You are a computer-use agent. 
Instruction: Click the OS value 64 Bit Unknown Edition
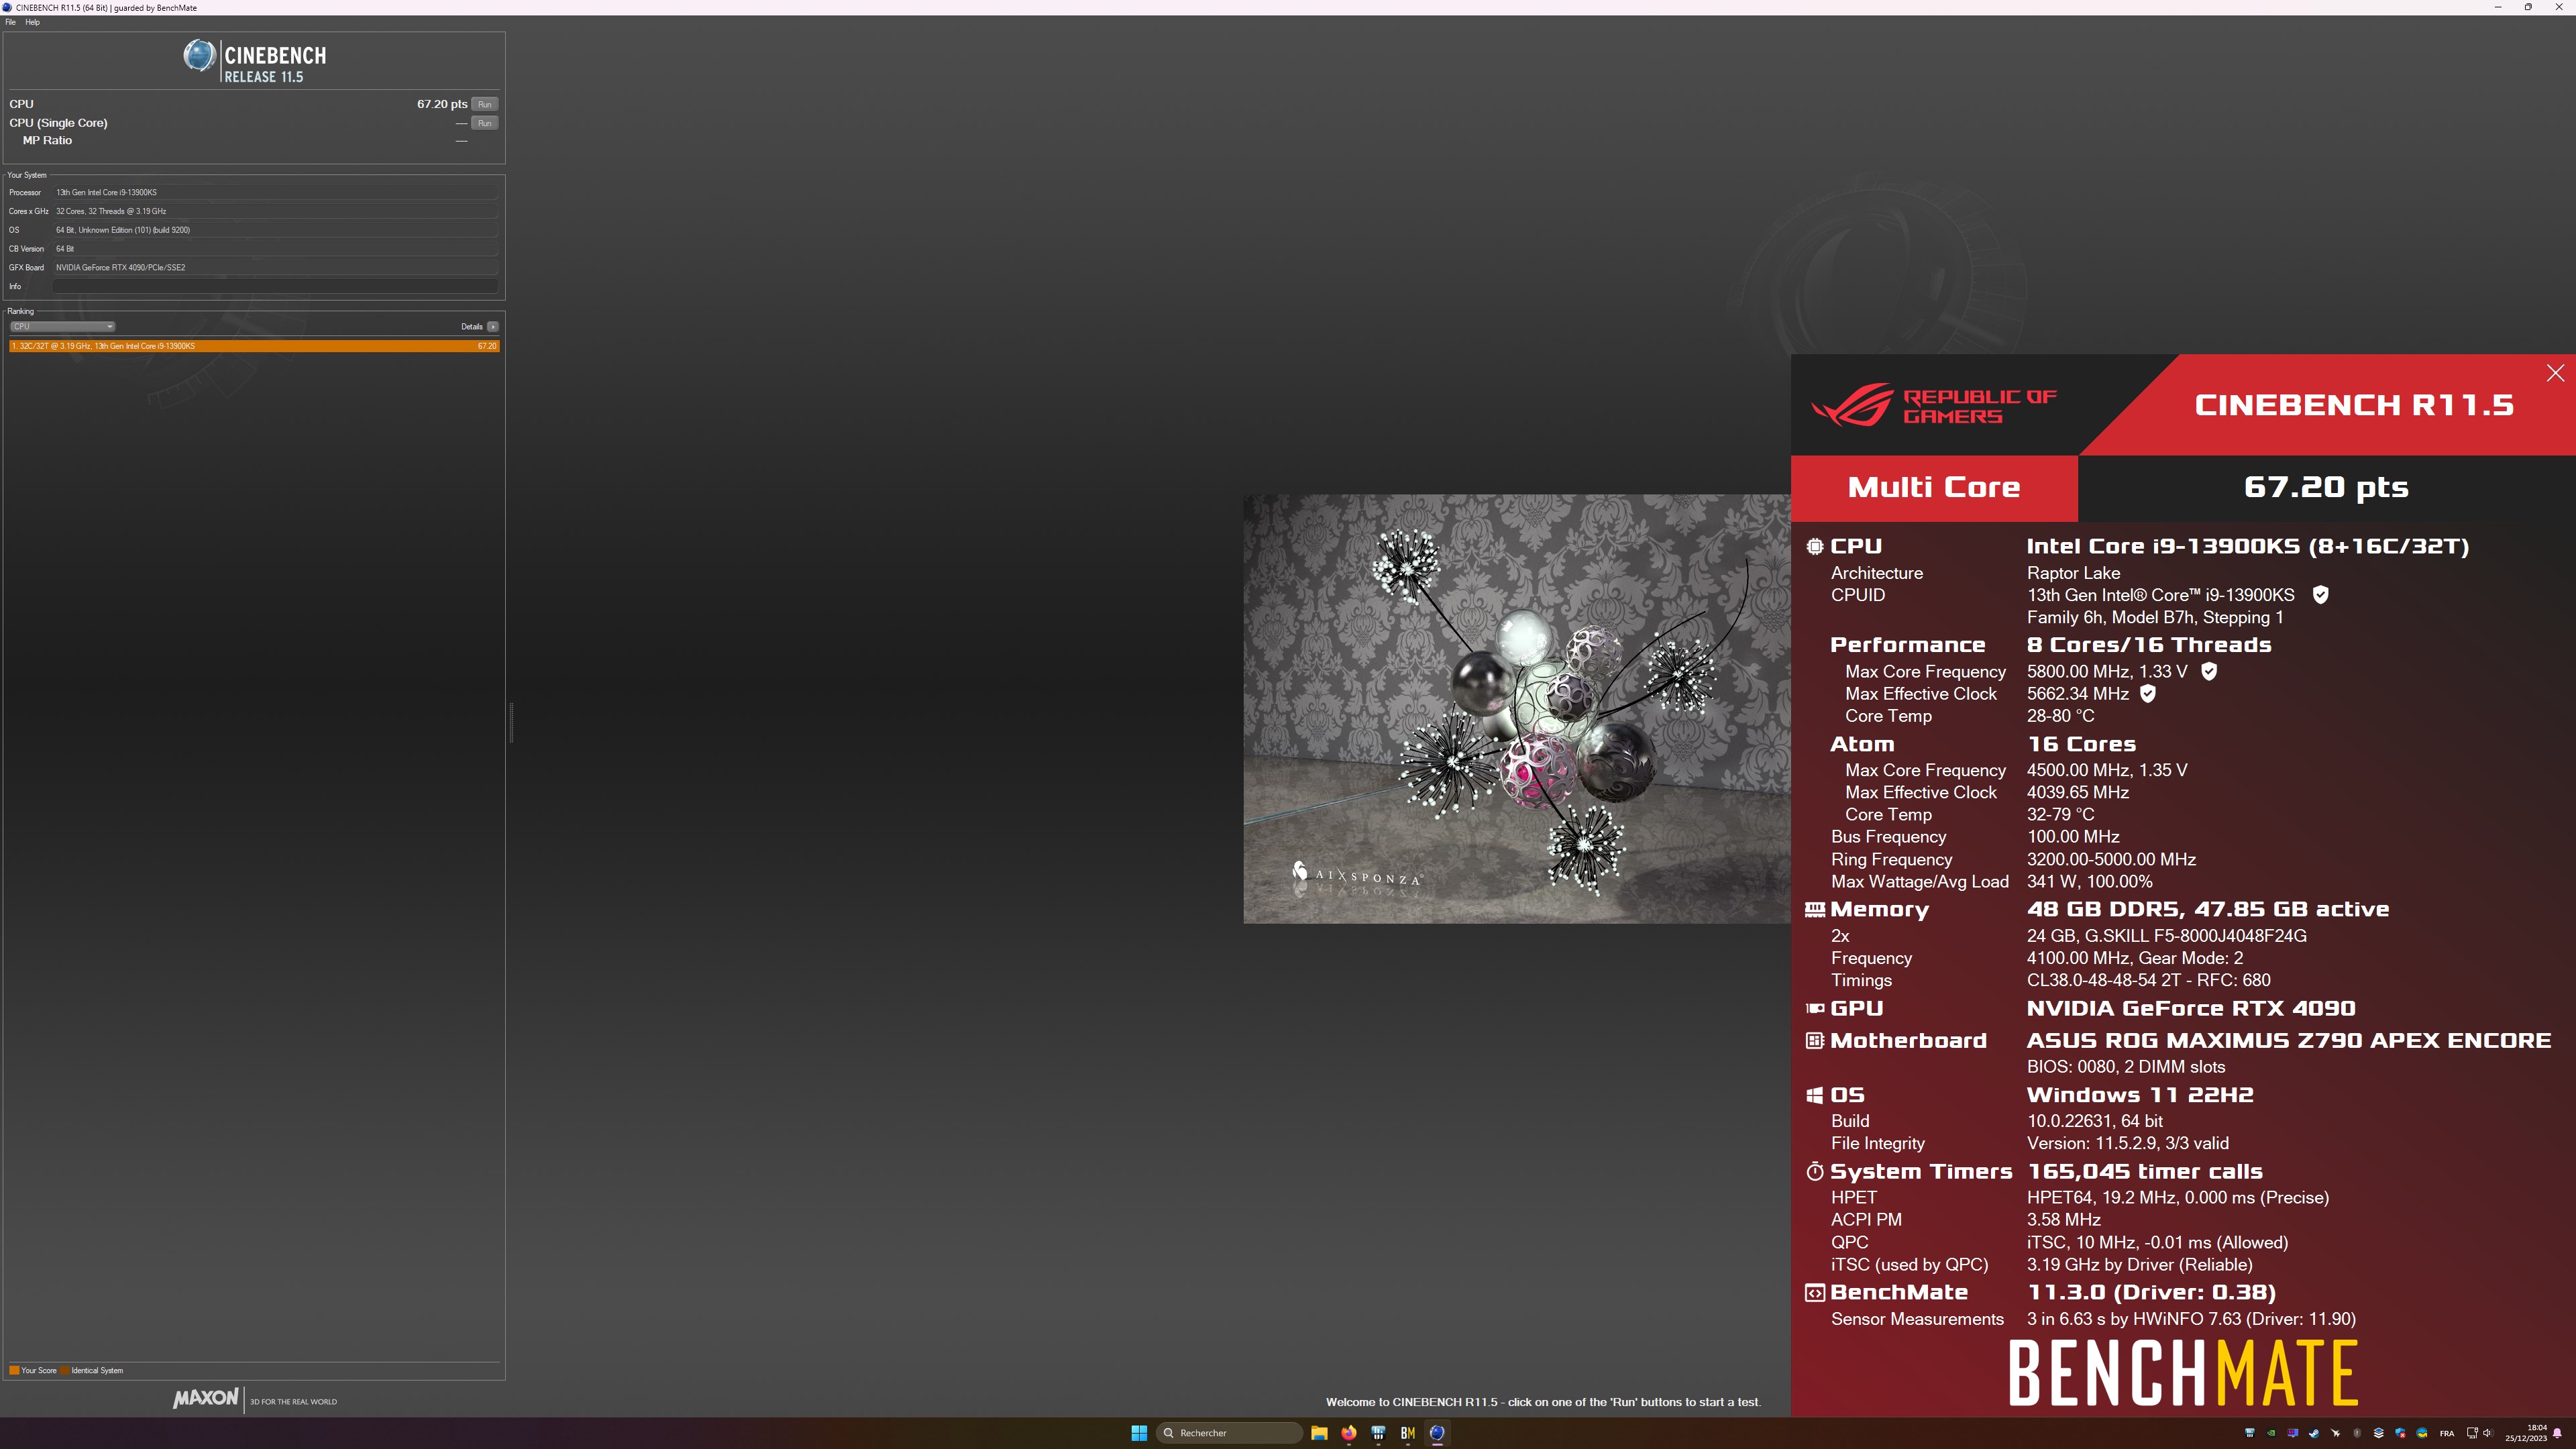pos(275,230)
